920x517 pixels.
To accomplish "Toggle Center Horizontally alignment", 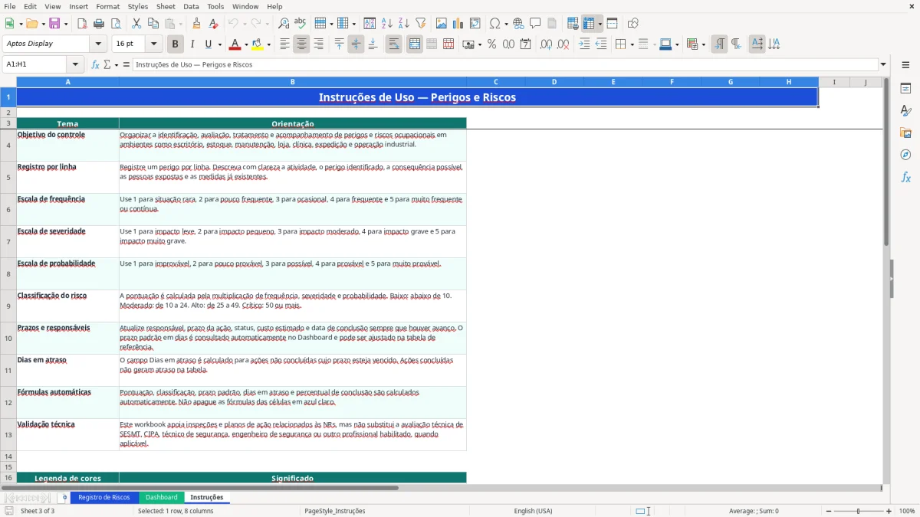I will 301,44.
